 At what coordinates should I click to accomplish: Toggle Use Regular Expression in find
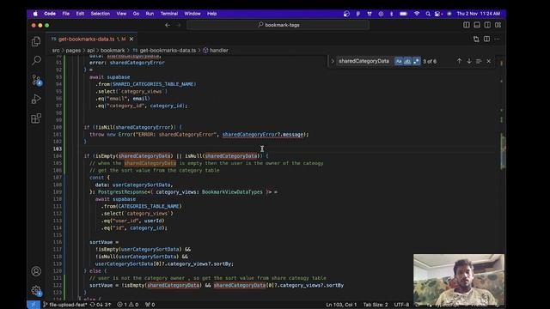tap(416, 61)
